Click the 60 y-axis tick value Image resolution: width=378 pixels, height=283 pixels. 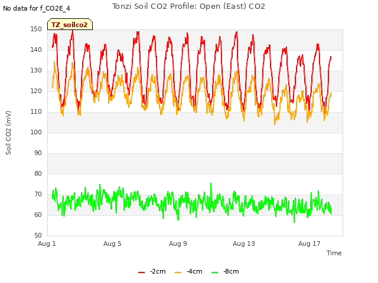(38, 215)
